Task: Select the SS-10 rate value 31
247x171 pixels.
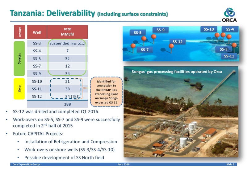Action: point(67,81)
